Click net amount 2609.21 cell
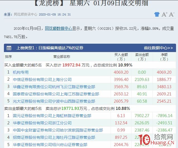This screenshot has height=148, width=178. coord(164,94)
